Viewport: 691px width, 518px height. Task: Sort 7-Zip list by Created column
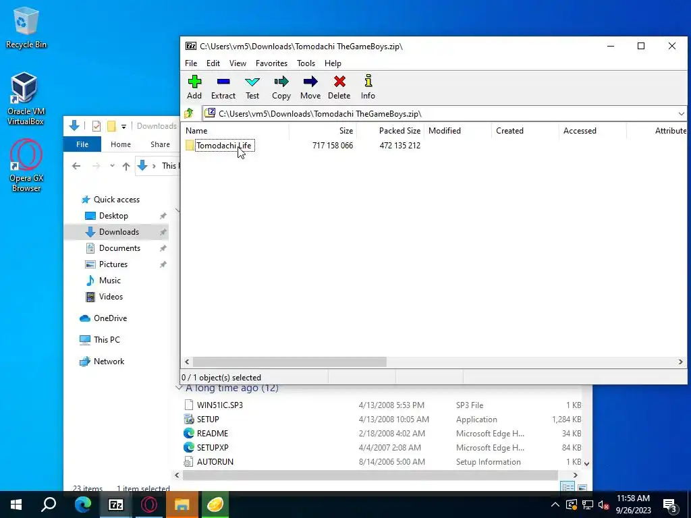pyautogui.click(x=525, y=131)
